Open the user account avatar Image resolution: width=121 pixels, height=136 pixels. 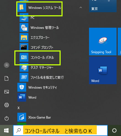click(7, 65)
